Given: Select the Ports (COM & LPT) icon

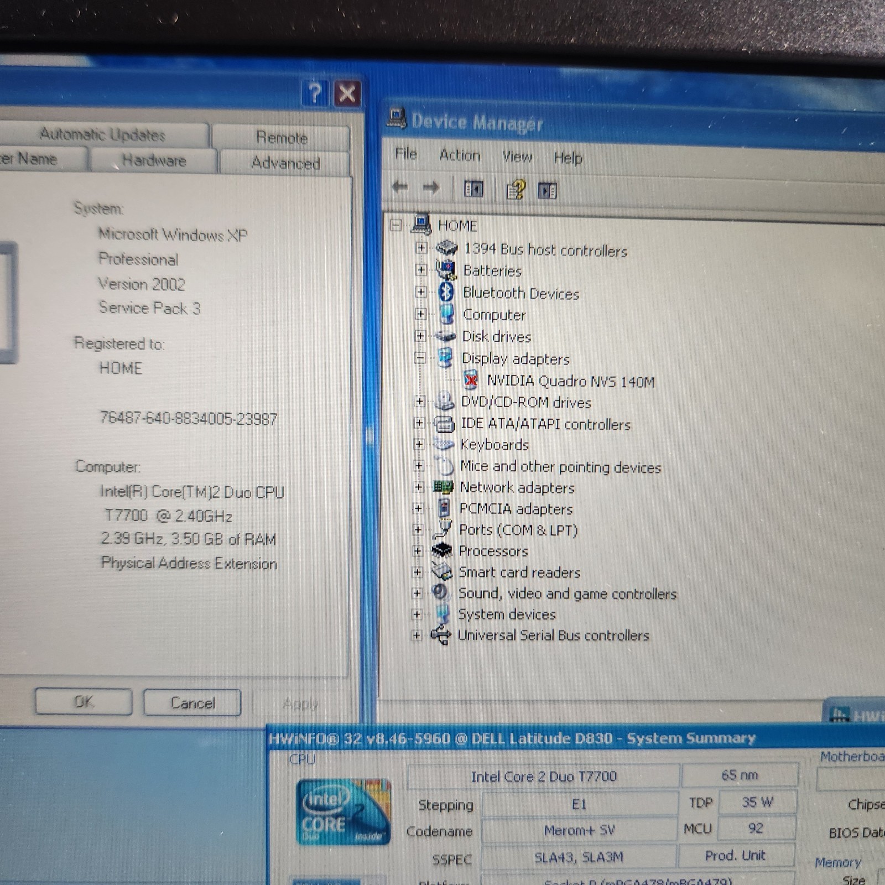Looking at the screenshot, I should (442, 529).
